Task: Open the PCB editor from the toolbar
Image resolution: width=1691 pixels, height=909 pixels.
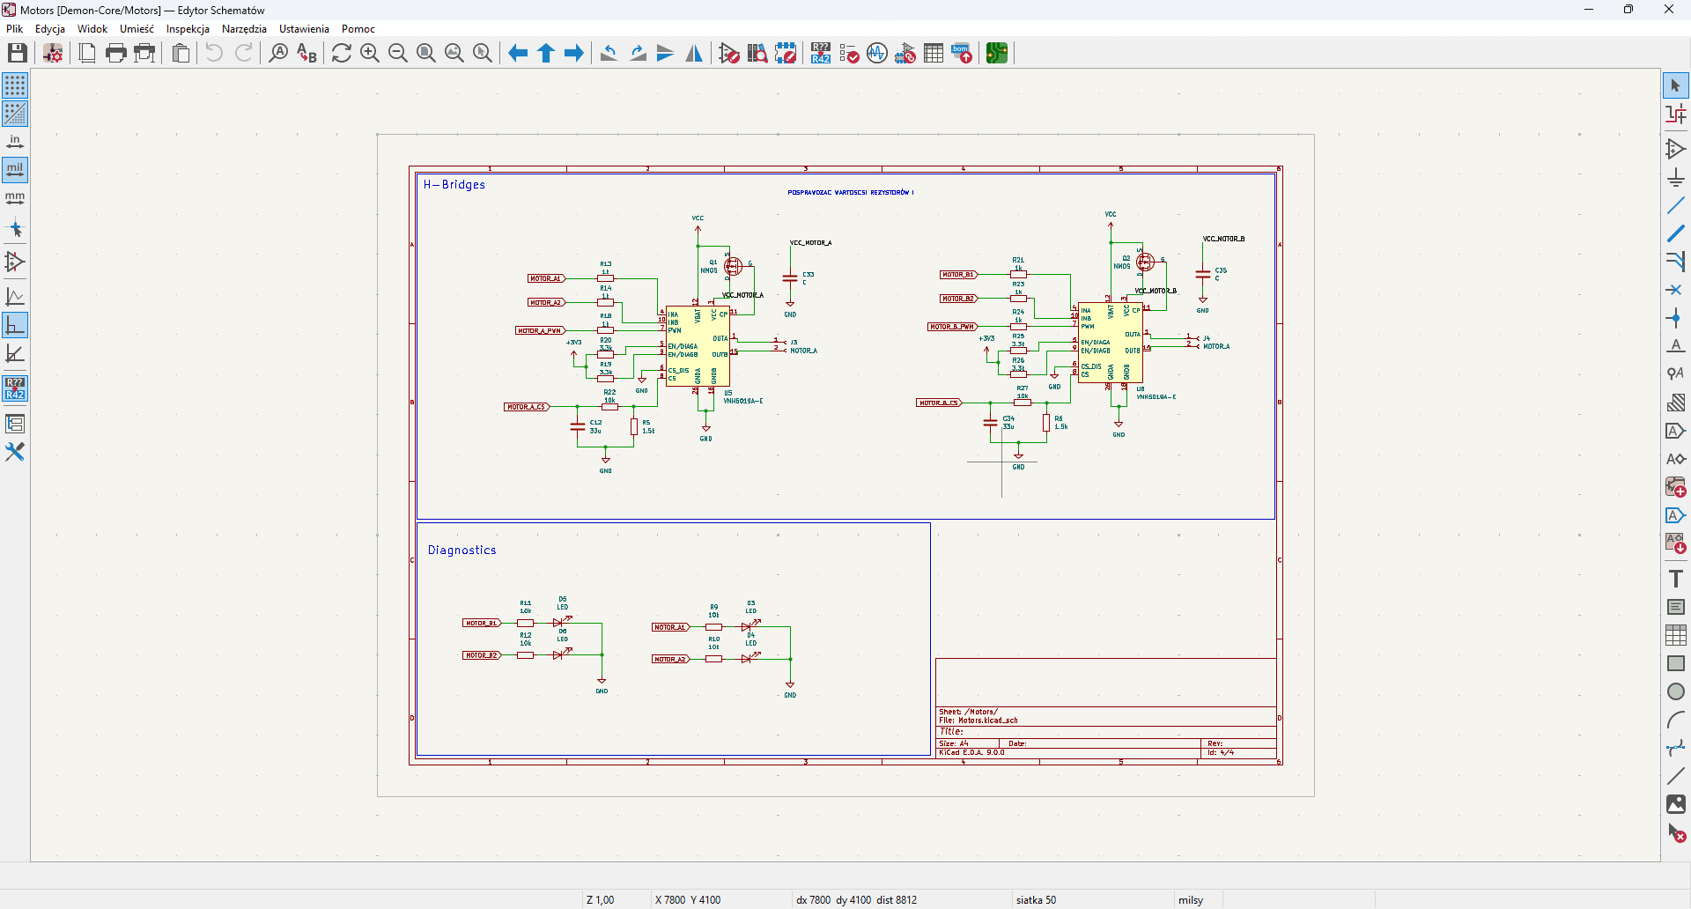Action: click(x=996, y=54)
